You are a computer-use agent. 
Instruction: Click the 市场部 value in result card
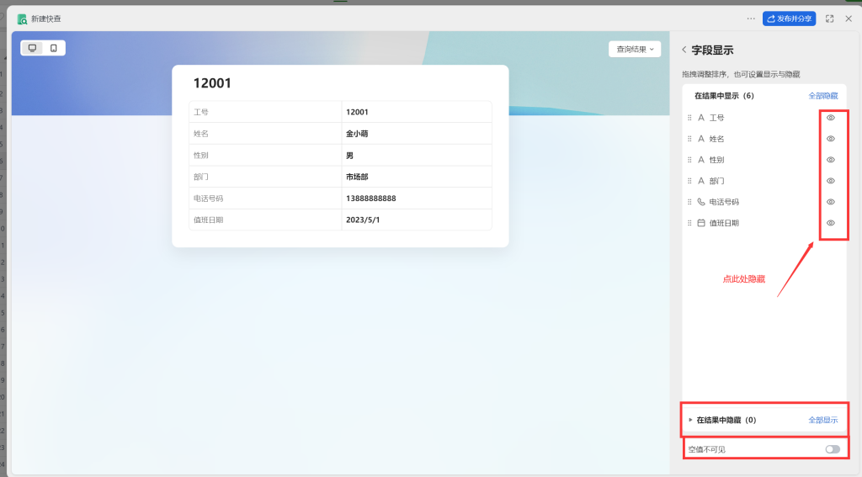(x=357, y=177)
